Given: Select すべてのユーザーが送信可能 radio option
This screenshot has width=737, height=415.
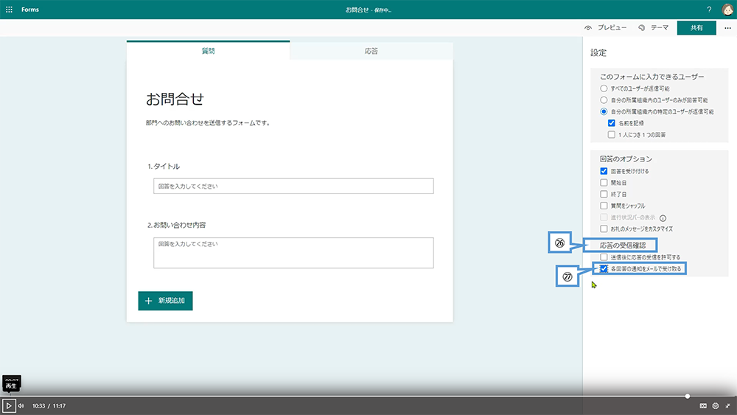Looking at the screenshot, I should [x=604, y=88].
